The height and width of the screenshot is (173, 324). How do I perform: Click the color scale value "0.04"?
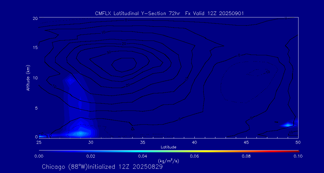142,156
